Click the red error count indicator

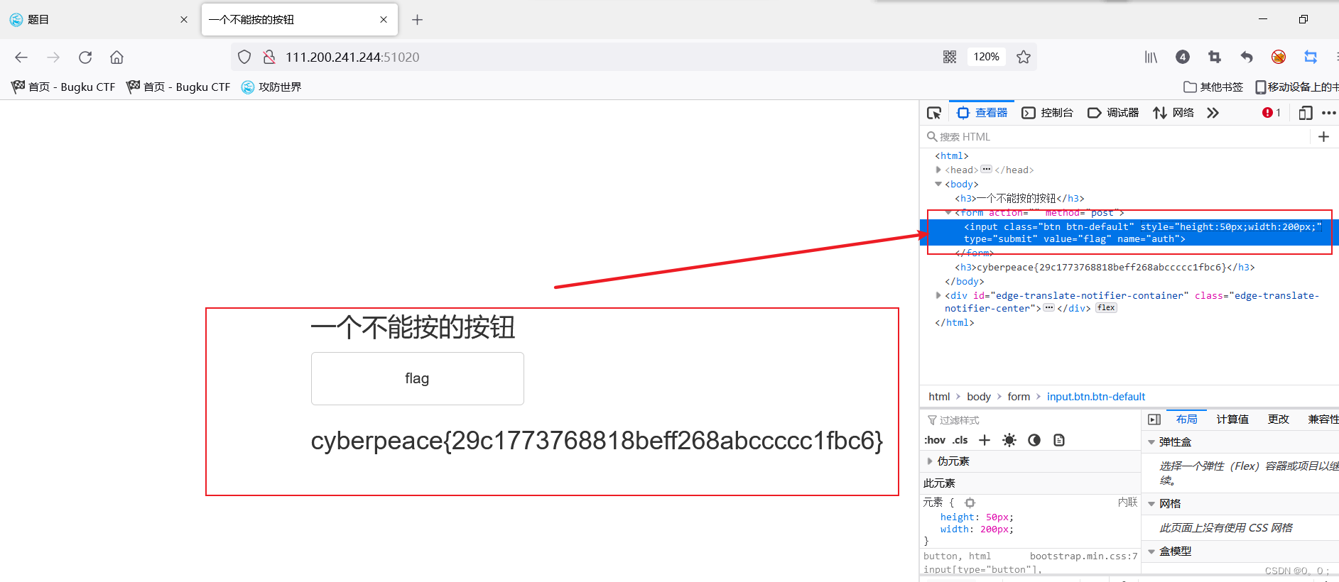click(x=1272, y=113)
